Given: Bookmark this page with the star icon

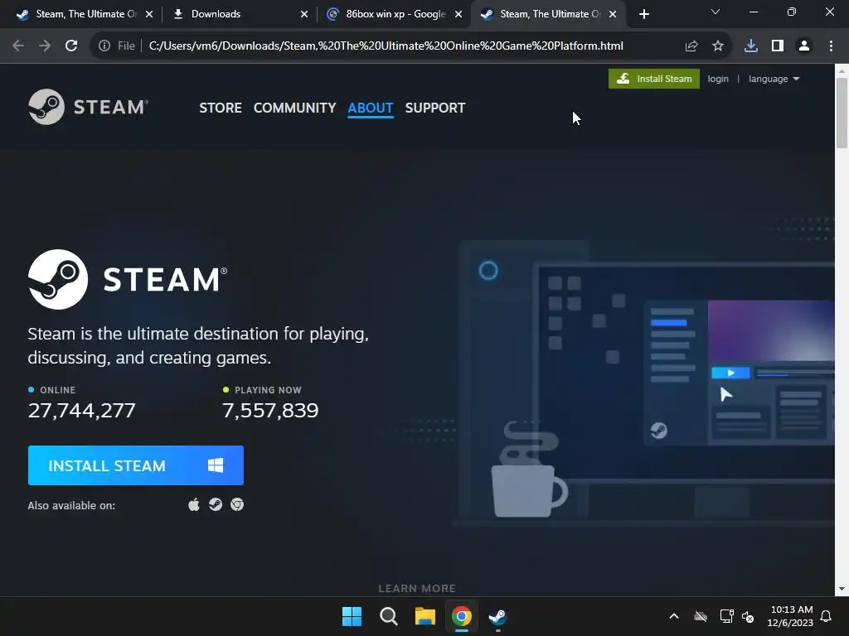Looking at the screenshot, I should tap(718, 46).
